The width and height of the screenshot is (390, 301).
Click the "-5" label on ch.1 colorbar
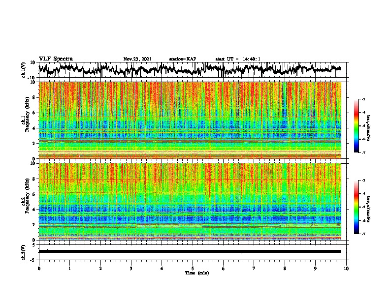363,126
